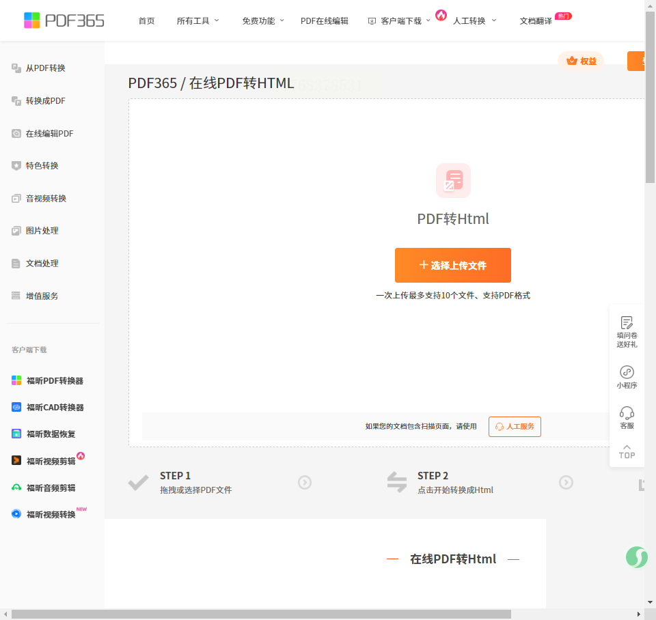
Task: Click the STEP 1 checkmark icon
Action: (x=138, y=483)
